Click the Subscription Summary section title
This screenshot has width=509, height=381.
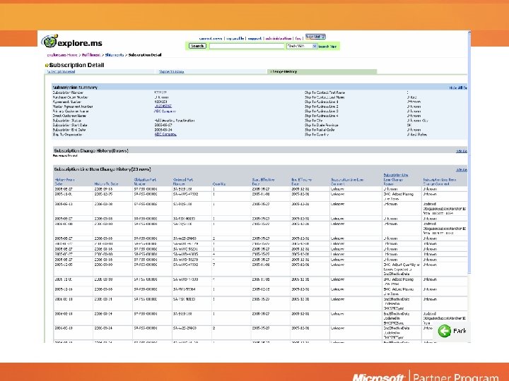(76, 87)
